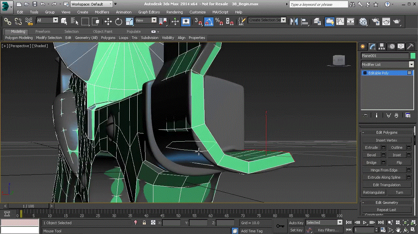The height and width of the screenshot is (234, 418).
Task: Switch to the Freeform ribbon tab
Action: click(x=43, y=31)
